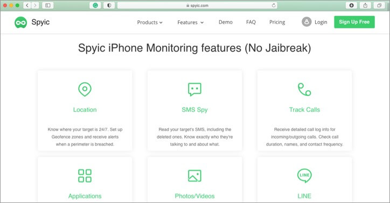The width and height of the screenshot is (390, 203).
Task: Open the Location feature heading
Action: [x=85, y=110]
